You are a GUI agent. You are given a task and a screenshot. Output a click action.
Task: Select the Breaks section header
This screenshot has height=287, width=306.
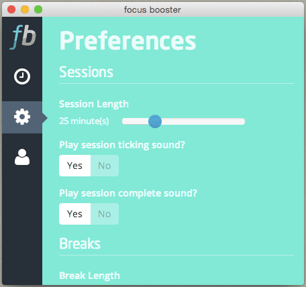[x=80, y=243]
